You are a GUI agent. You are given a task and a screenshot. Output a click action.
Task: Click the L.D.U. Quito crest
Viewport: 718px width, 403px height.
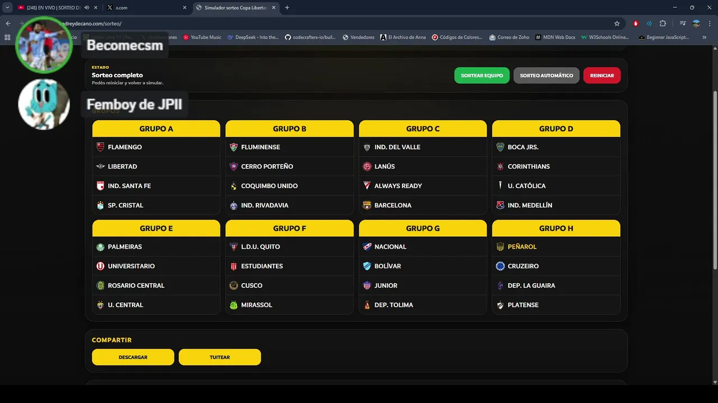point(233,247)
